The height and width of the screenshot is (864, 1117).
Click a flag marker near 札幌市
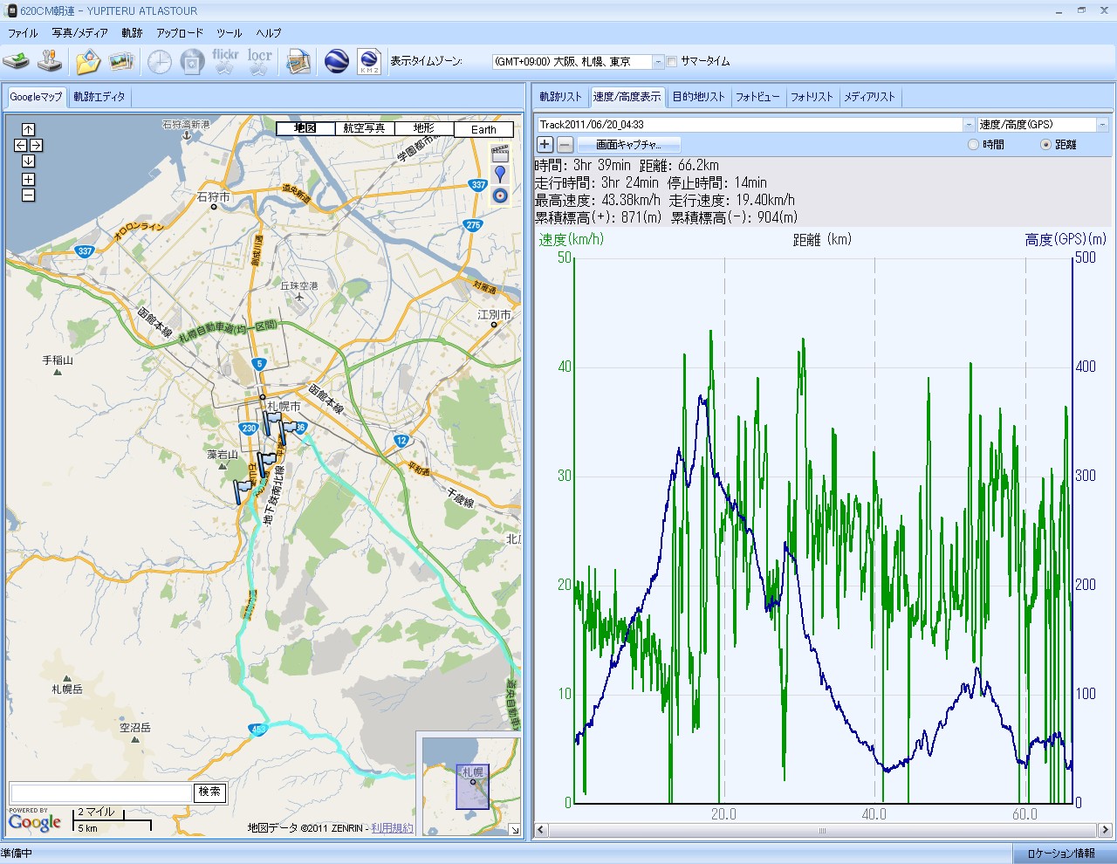pos(273,422)
